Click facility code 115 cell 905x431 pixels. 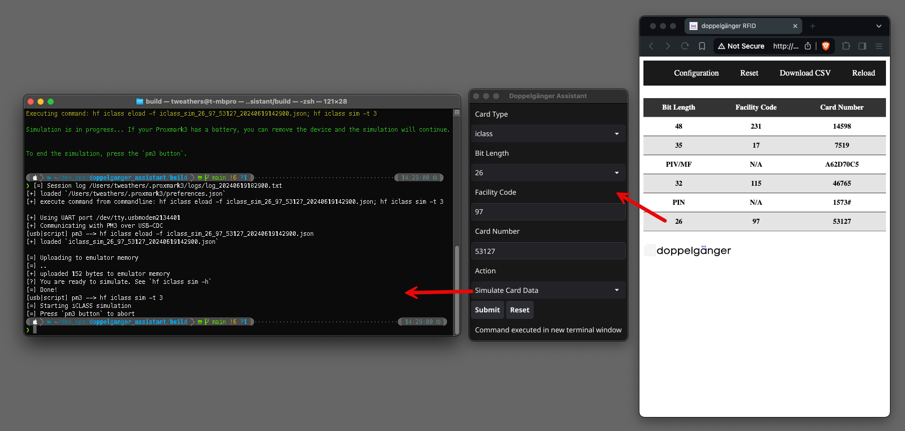756,183
